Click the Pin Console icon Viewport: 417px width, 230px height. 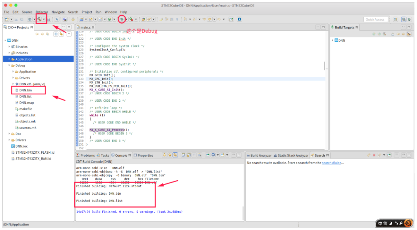(208, 155)
